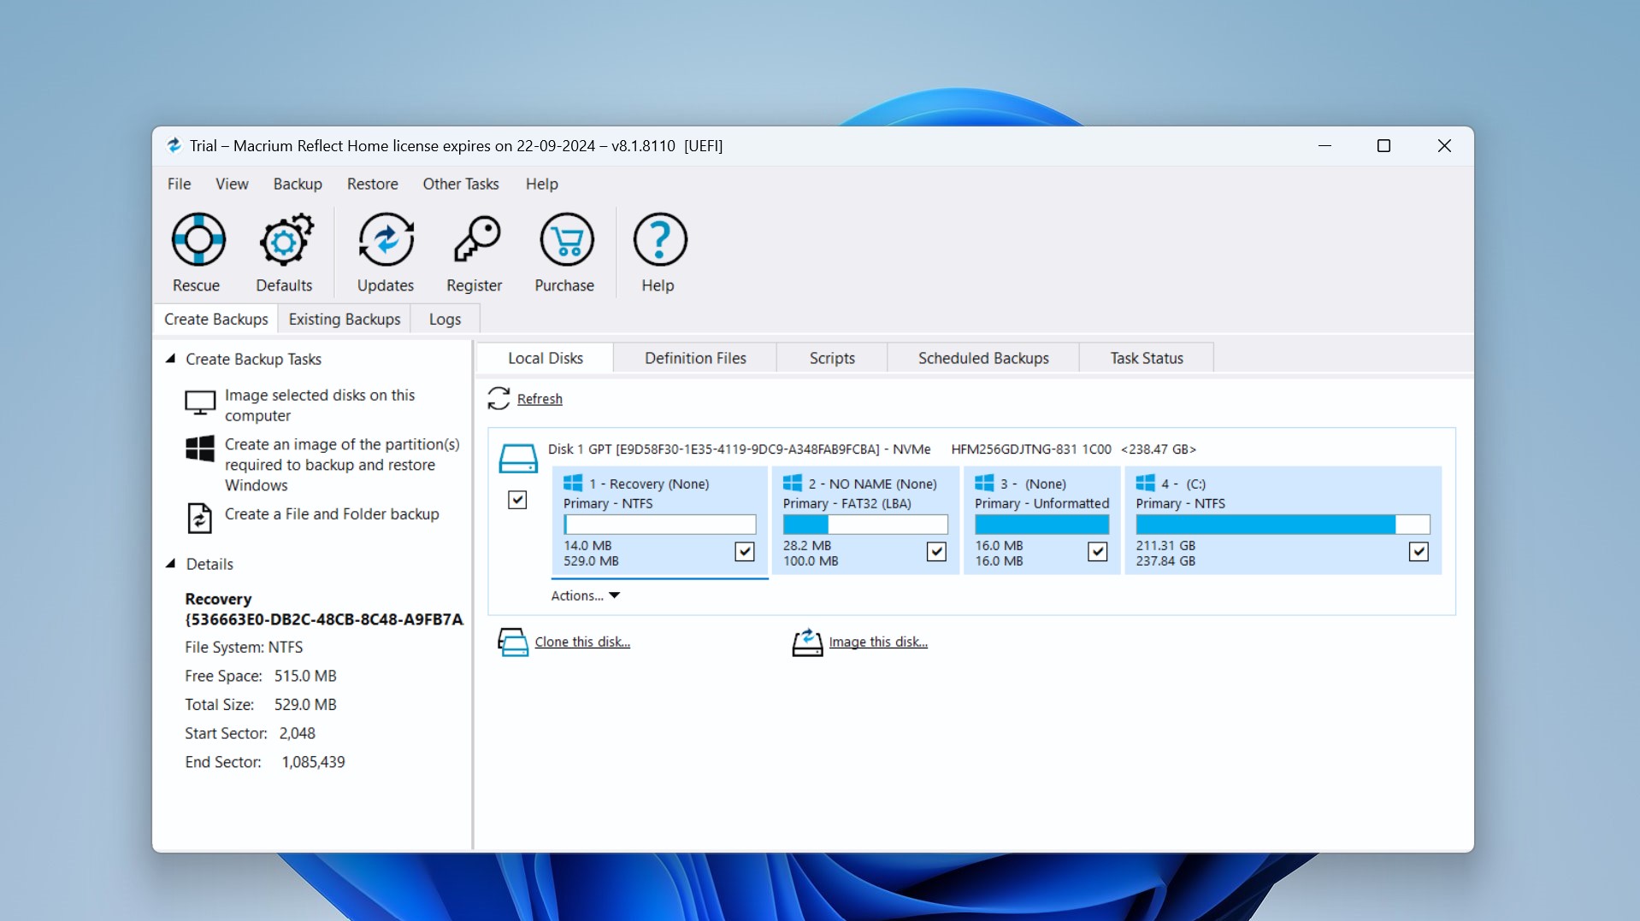1640x921 pixels.
Task: Click the Windows flag on partition 3
Action: [984, 484]
